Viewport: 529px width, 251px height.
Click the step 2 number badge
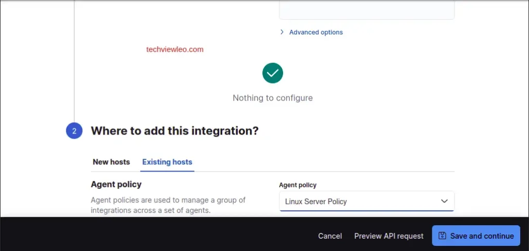[x=74, y=131]
